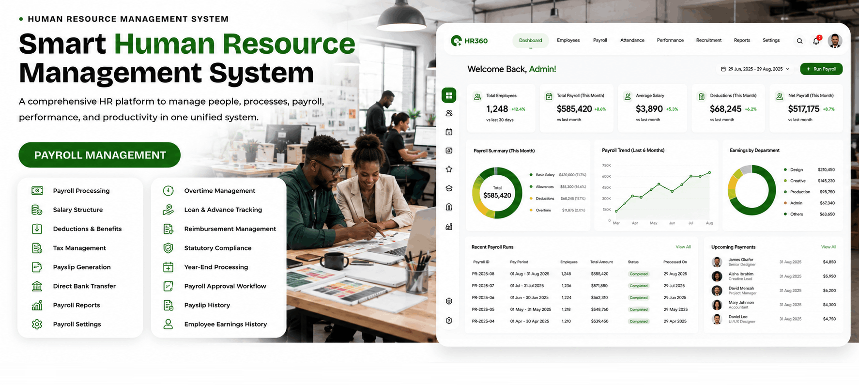
Task: Click View All in Upcoming Payments
Action: click(x=828, y=247)
